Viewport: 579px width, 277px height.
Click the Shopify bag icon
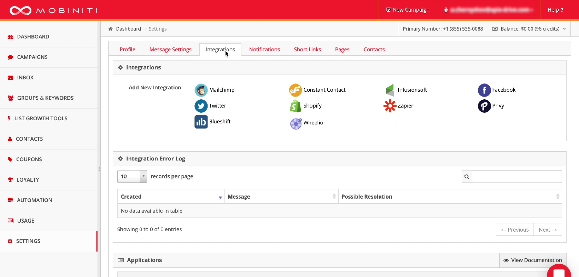(295, 106)
